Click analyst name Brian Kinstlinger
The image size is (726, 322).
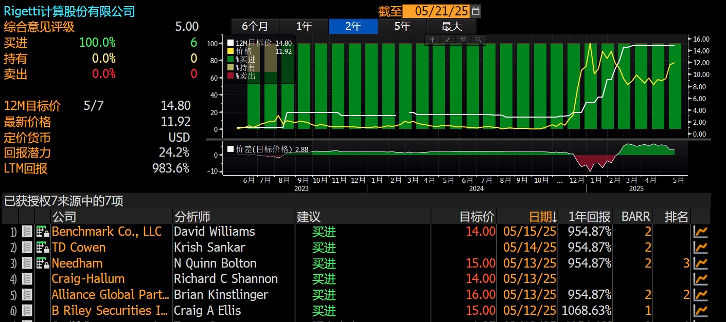[221, 295]
